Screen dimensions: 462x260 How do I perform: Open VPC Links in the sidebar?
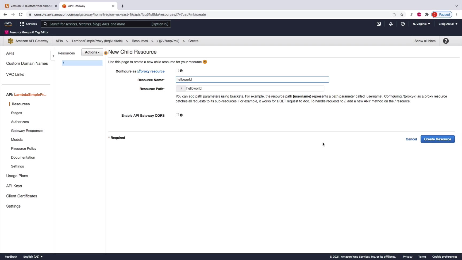[15, 74]
